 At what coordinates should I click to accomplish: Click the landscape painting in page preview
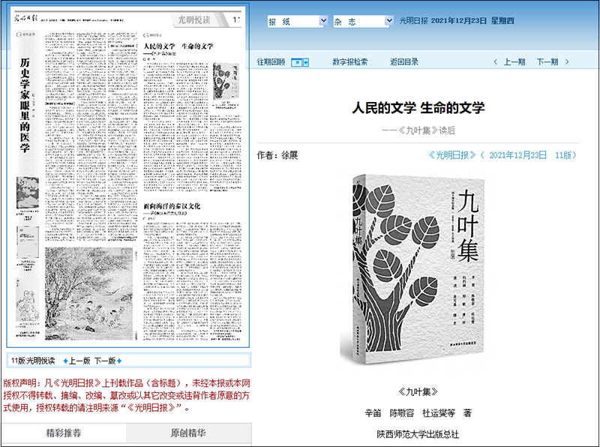(x=88, y=293)
